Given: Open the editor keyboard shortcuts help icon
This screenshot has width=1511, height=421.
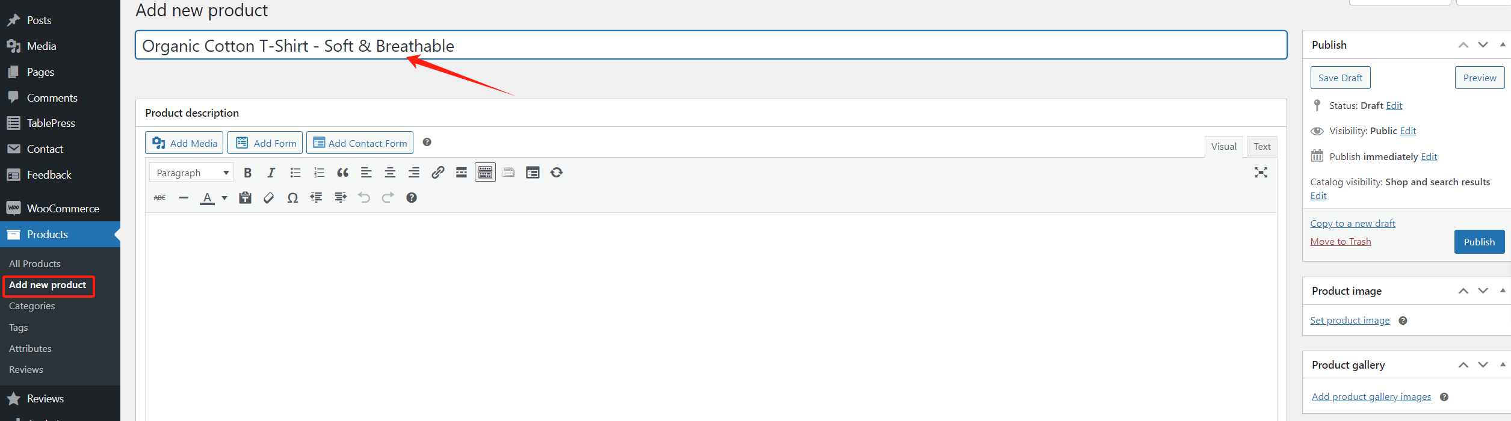Looking at the screenshot, I should coord(412,198).
